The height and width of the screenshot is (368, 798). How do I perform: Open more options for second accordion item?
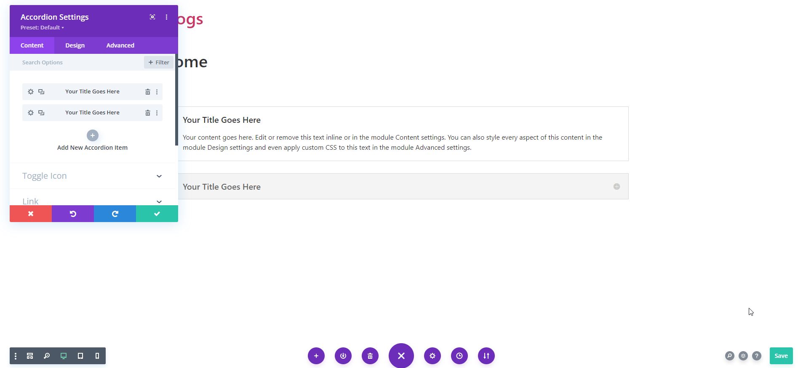[157, 113]
